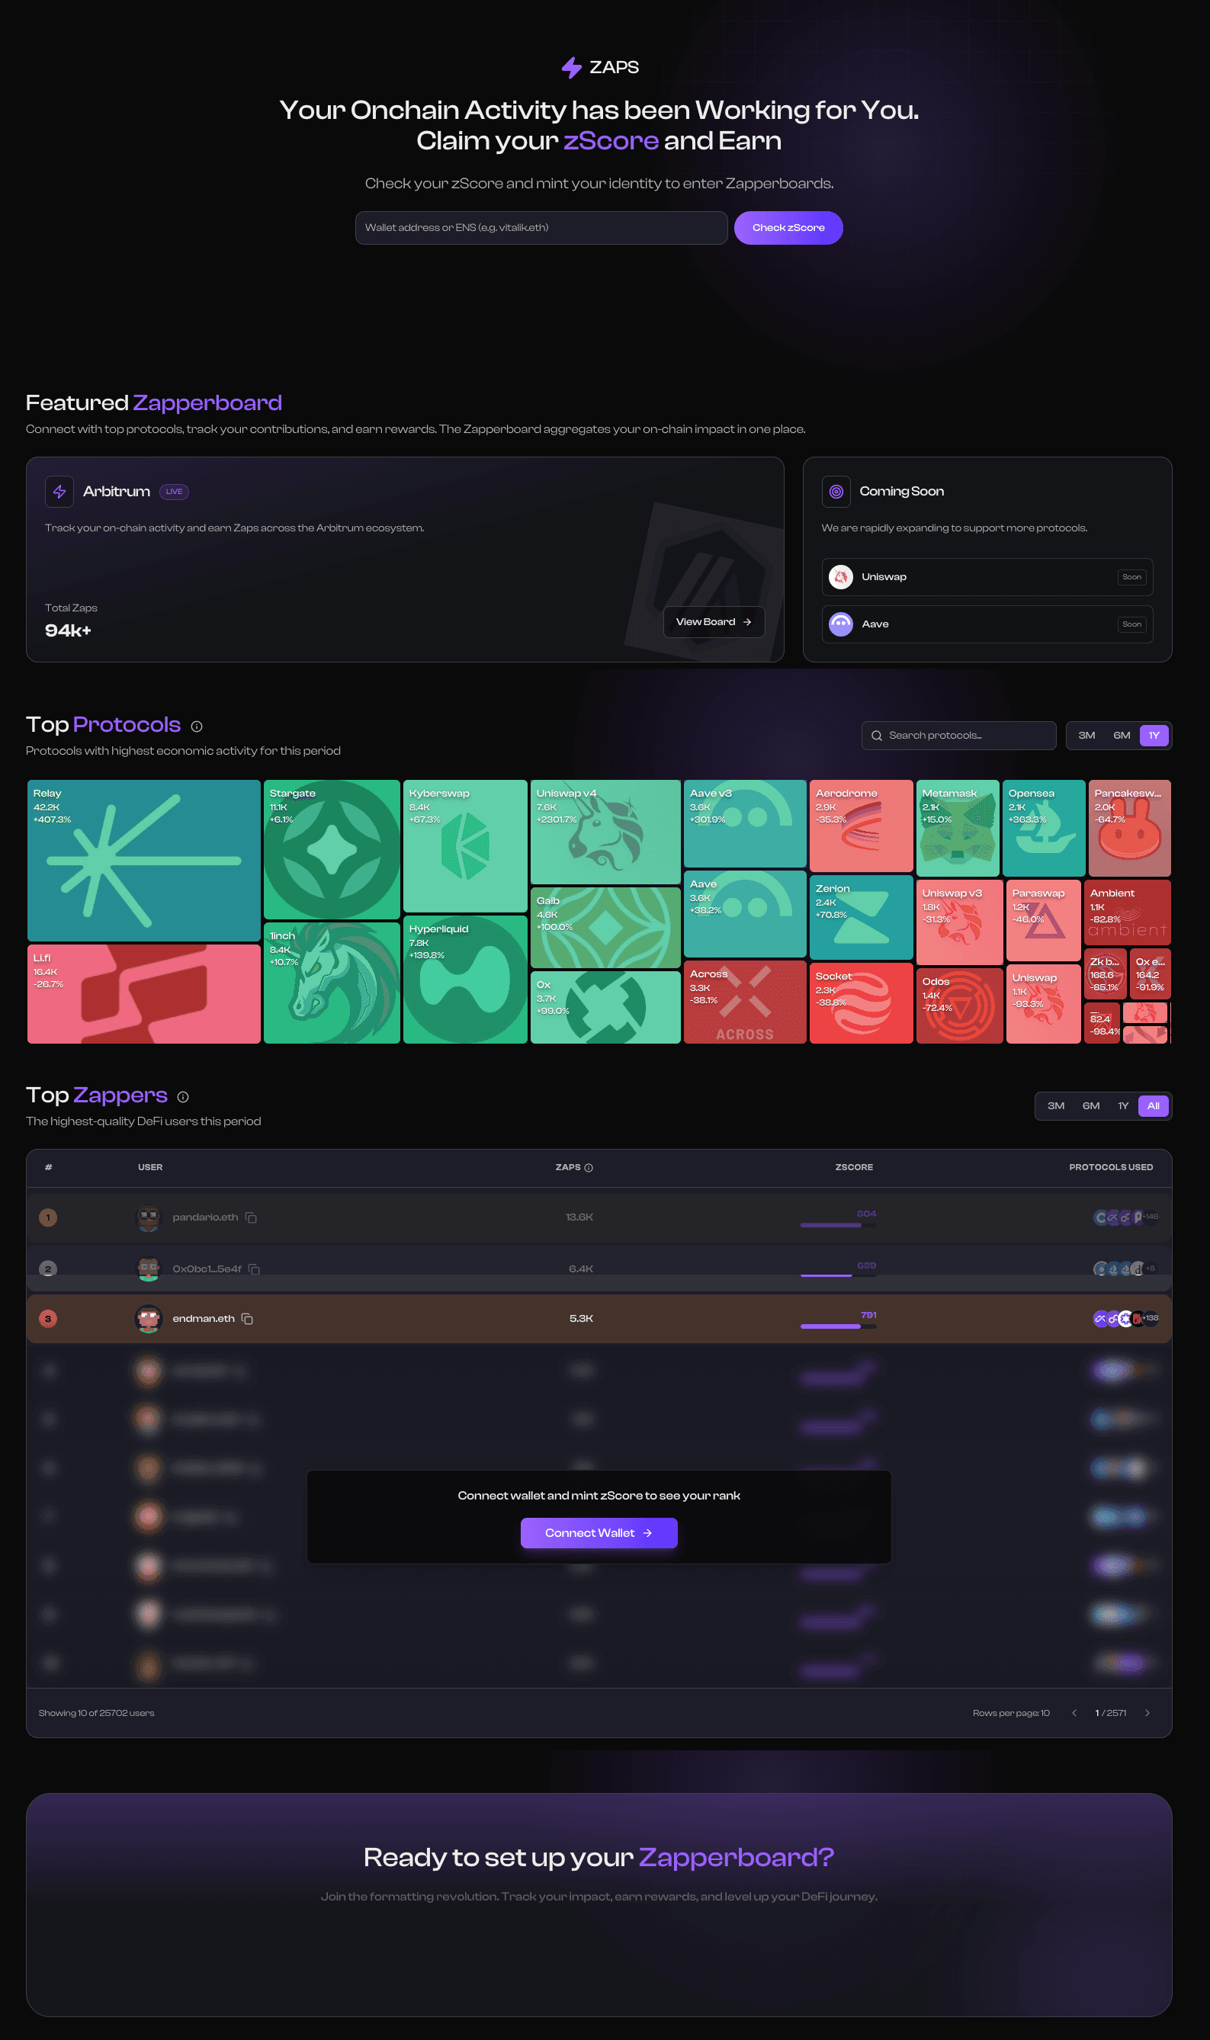Click the Aave logo in Coming Soon
Screen dimensions: 1210x2040
coord(841,624)
